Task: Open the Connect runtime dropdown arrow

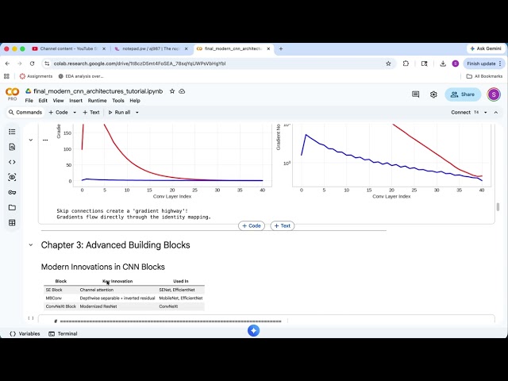Action: click(x=485, y=113)
